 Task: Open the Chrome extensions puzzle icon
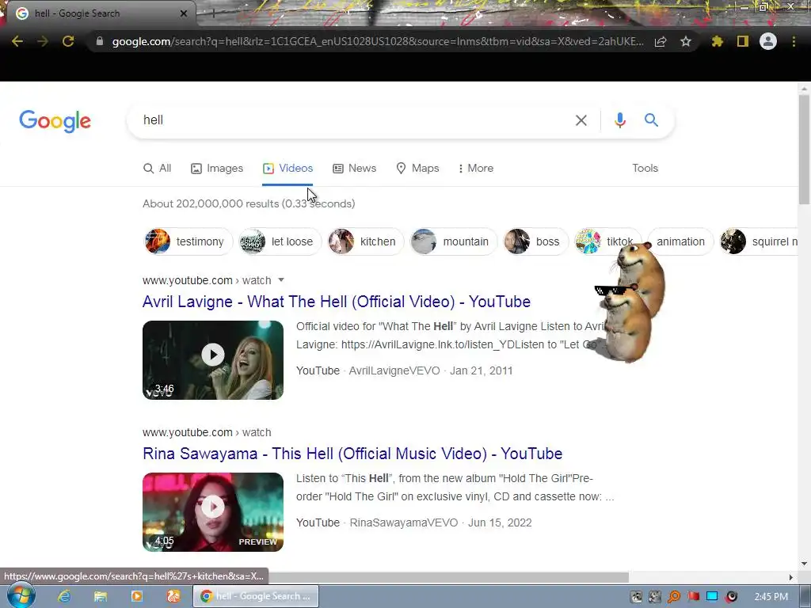click(718, 41)
